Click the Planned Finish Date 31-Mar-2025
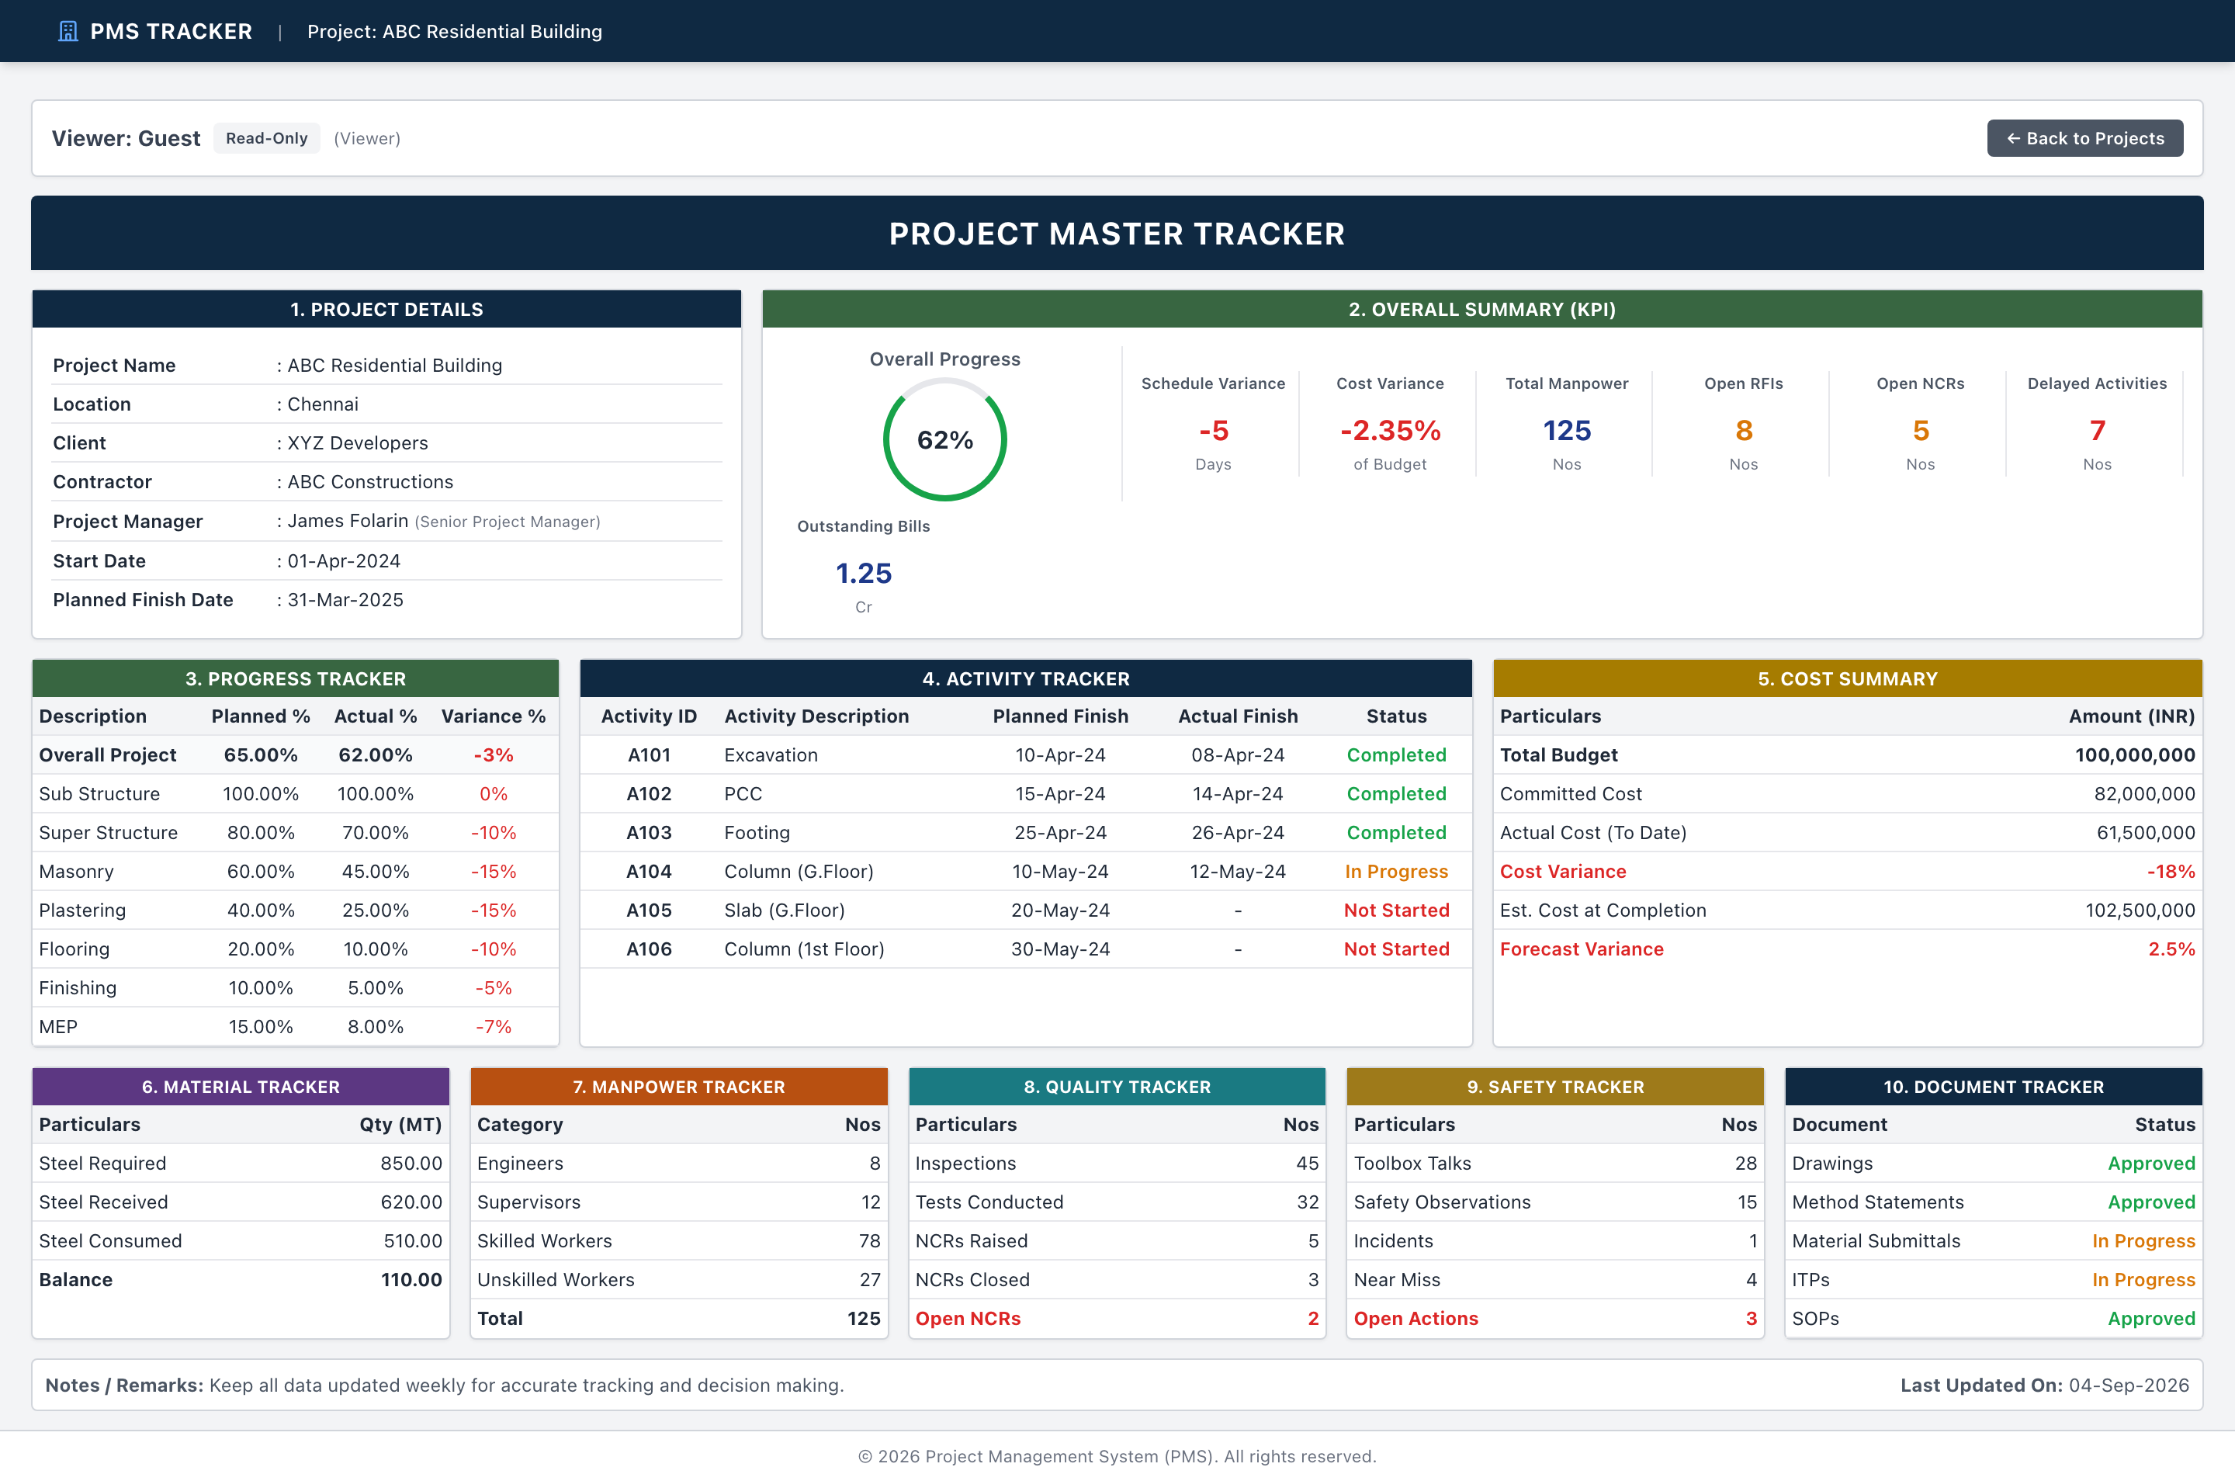Viewport: 2235px width, 1481px height. 345,600
